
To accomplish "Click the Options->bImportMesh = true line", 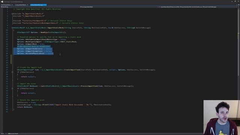I will coord(31,44).
